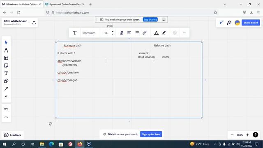The height and width of the screenshot is (148, 263).
Task: Open the OpenSans font dropdown
Action: [x=89, y=33]
